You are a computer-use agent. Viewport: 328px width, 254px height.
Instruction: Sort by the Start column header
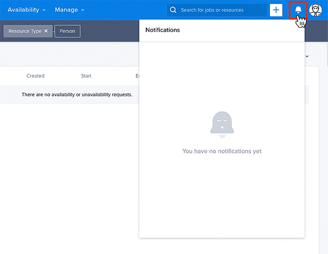click(86, 76)
